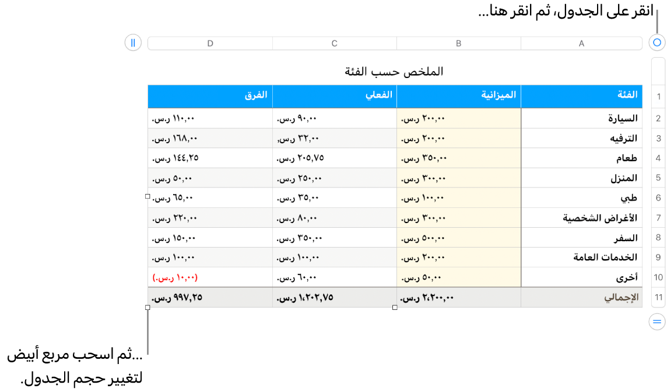Click budget cell ٣٥٠٫٠٠ in طعام row

(458, 158)
